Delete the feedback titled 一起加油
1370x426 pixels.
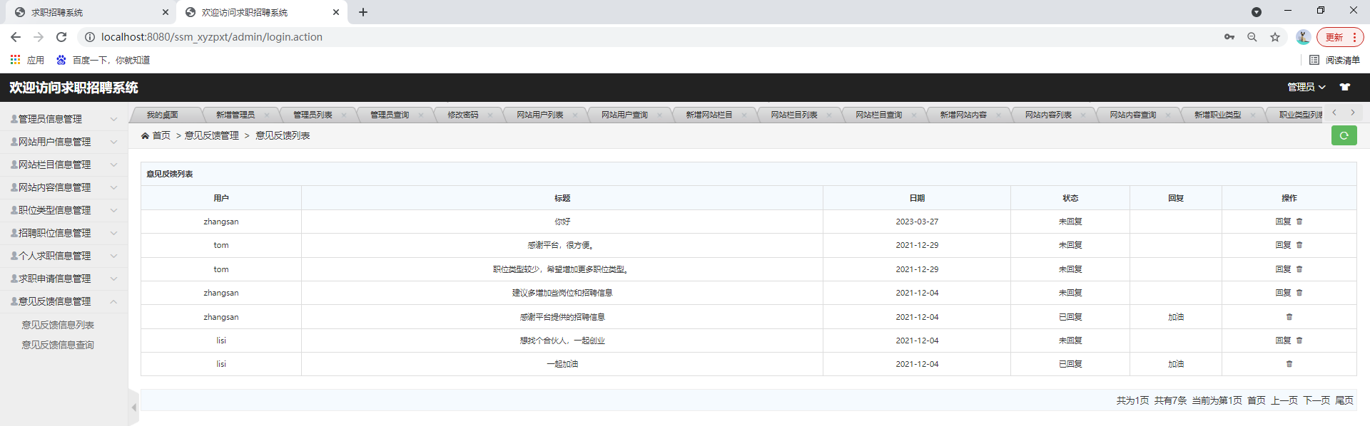1289,364
